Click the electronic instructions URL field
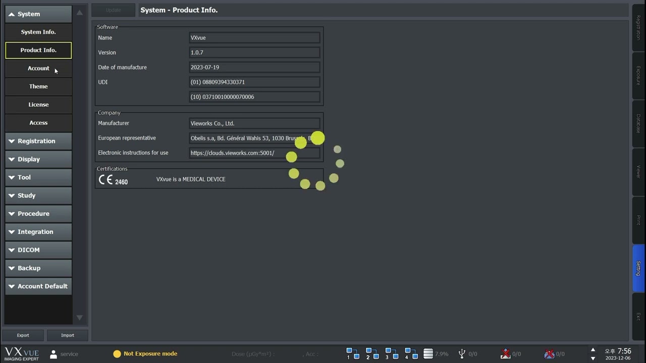The image size is (646, 363). pos(254,153)
